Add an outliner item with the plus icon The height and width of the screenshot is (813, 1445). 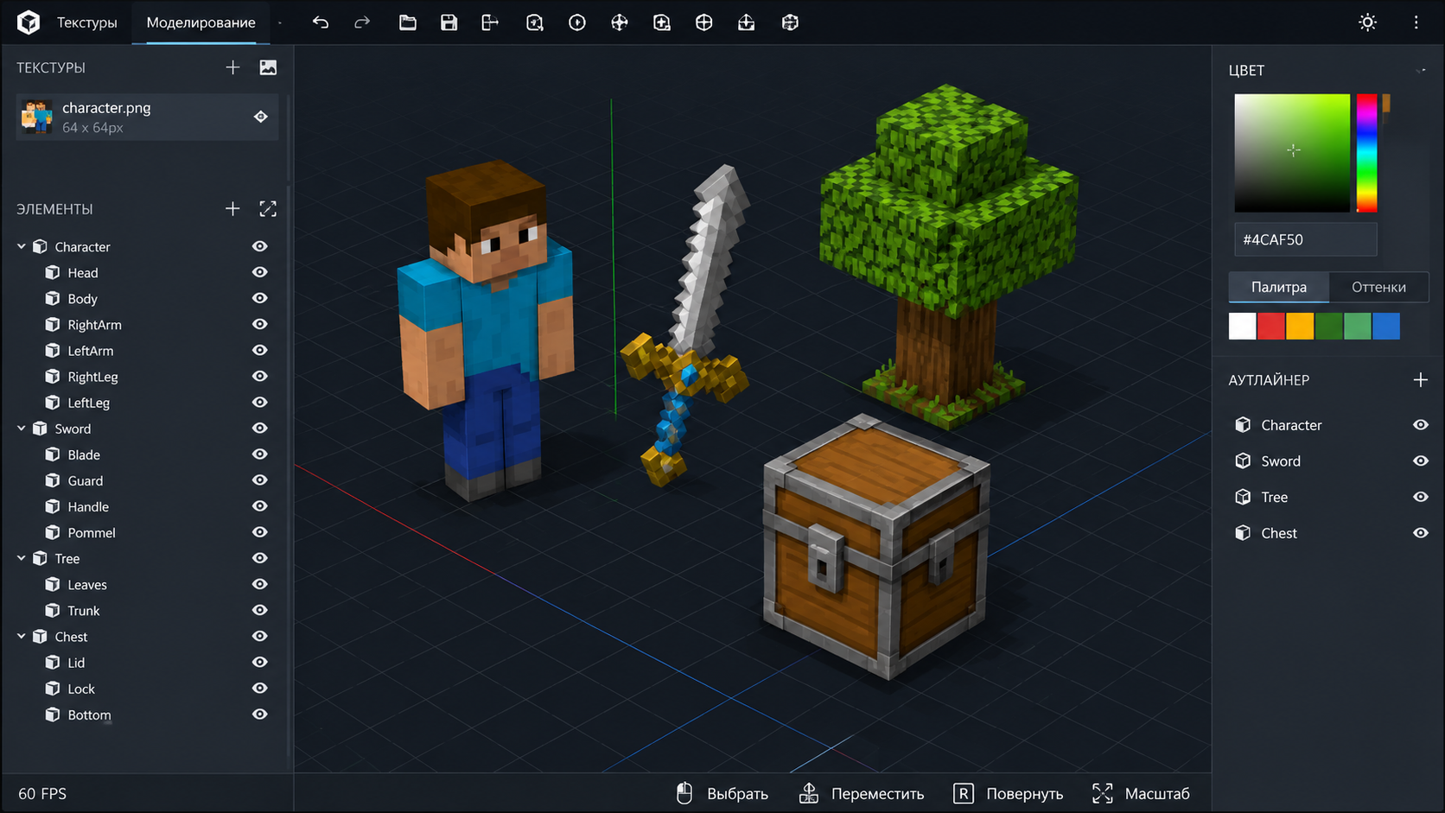click(x=1420, y=380)
